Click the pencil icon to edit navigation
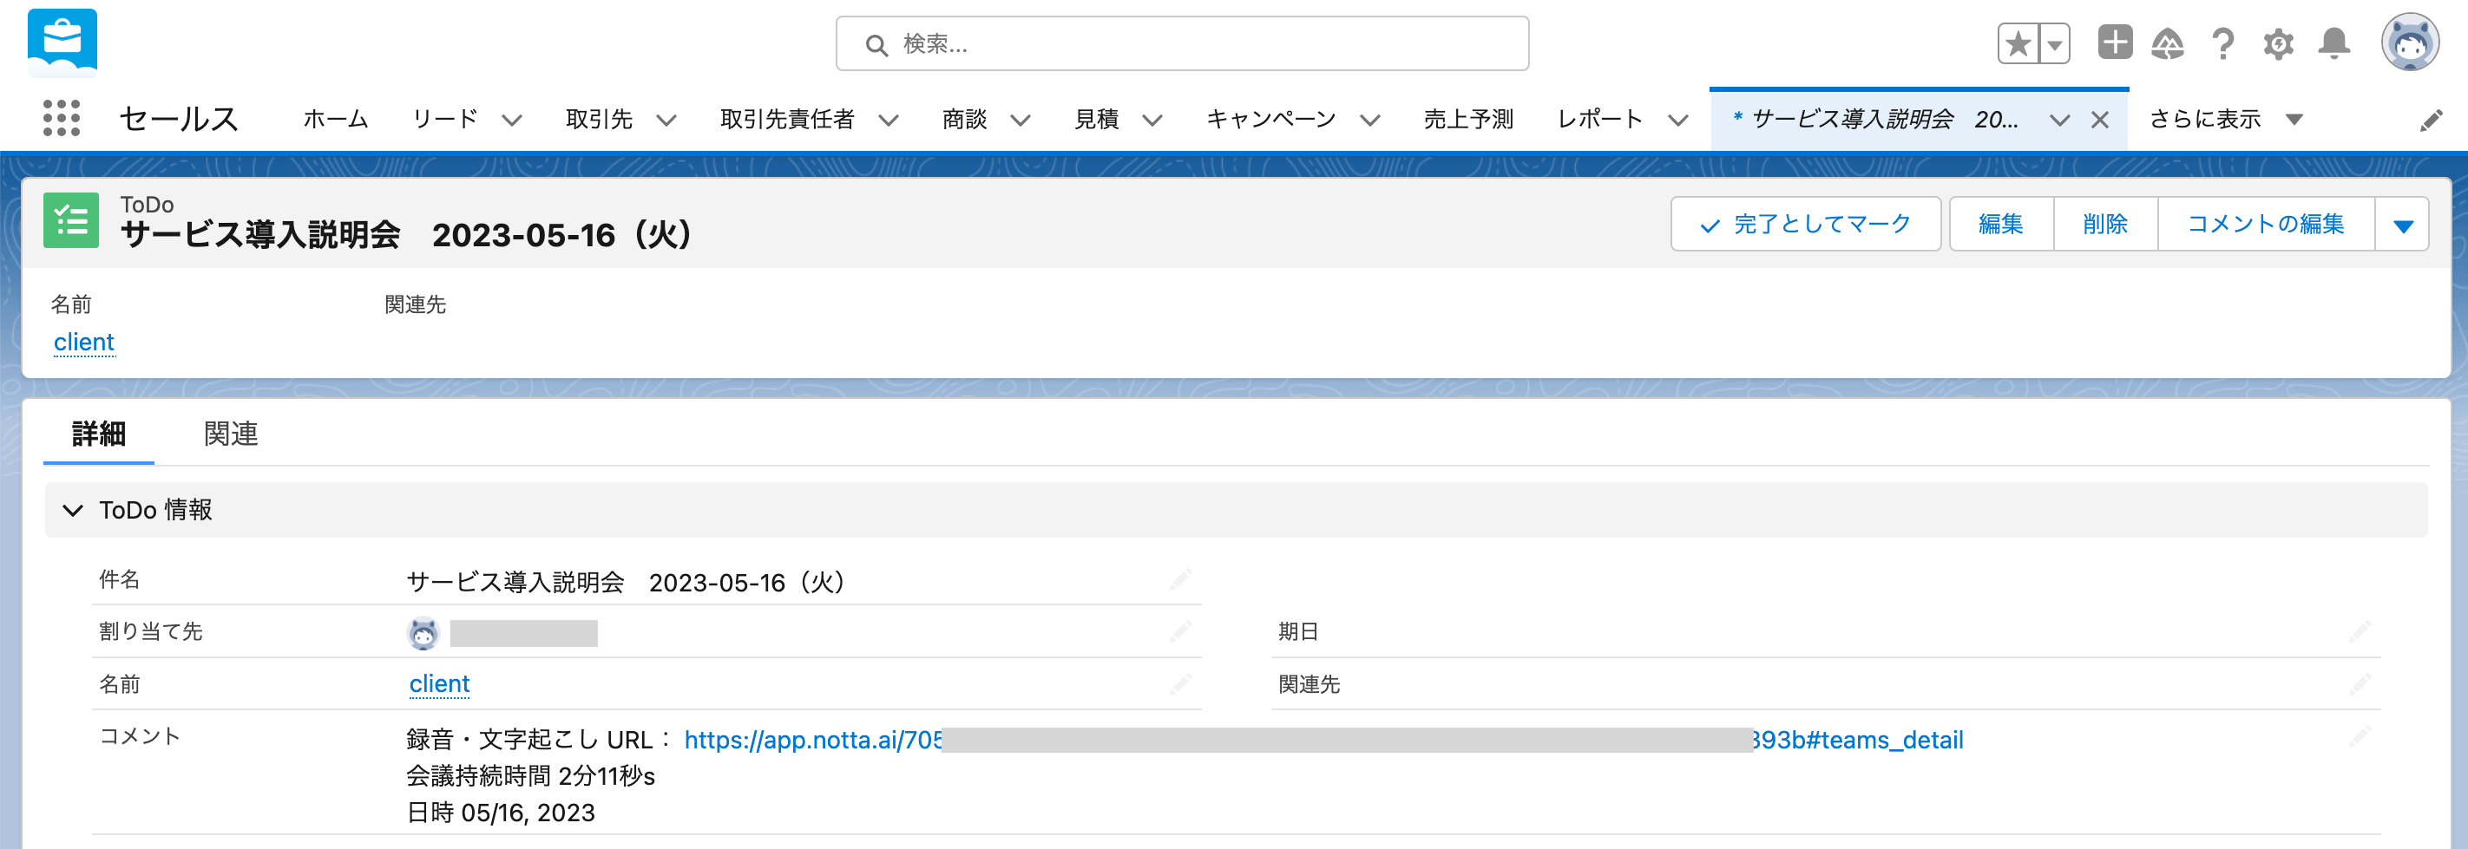Viewport: 2468px width, 849px height. [2431, 120]
